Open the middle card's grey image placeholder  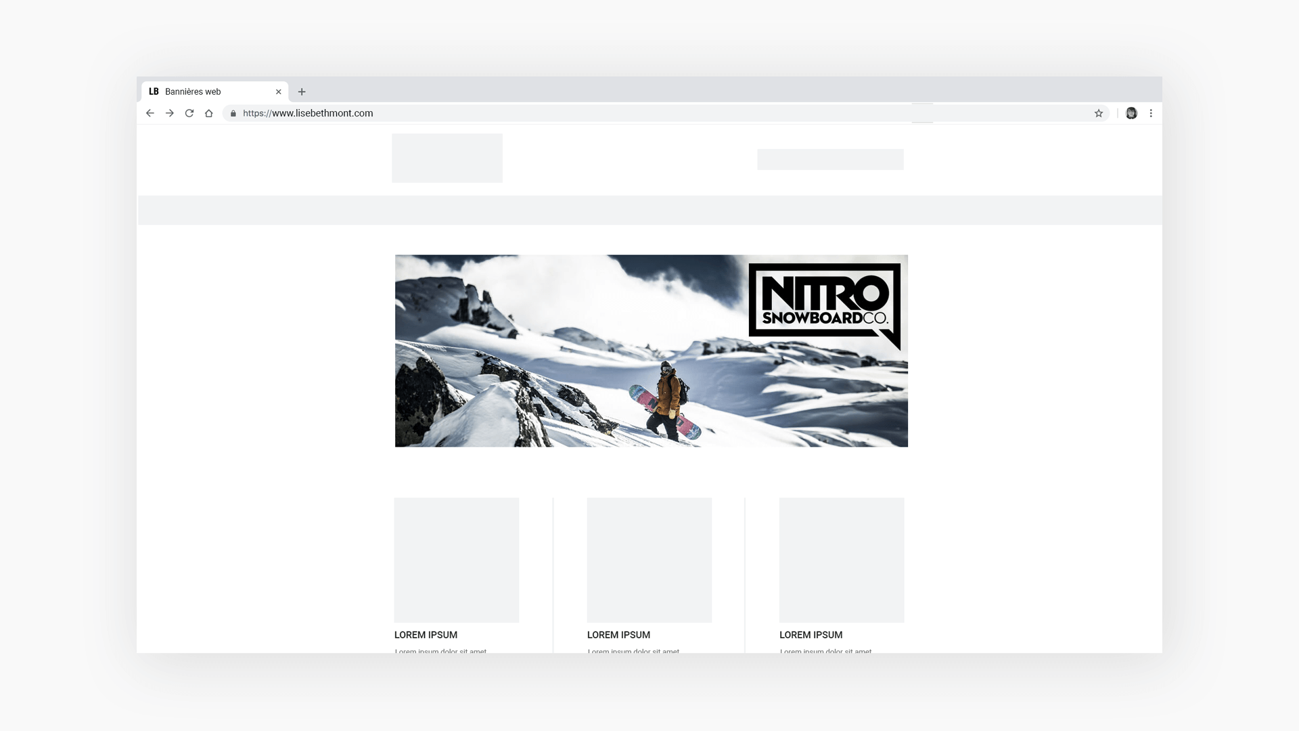(649, 560)
